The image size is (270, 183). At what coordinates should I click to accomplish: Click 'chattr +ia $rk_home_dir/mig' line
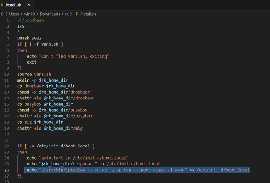click(x=50, y=128)
